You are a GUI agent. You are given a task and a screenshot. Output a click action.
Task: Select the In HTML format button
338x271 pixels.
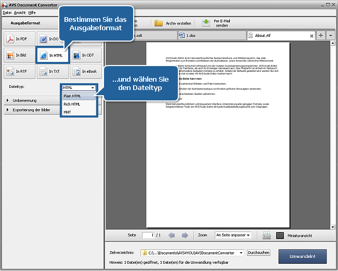tap(52, 55)
